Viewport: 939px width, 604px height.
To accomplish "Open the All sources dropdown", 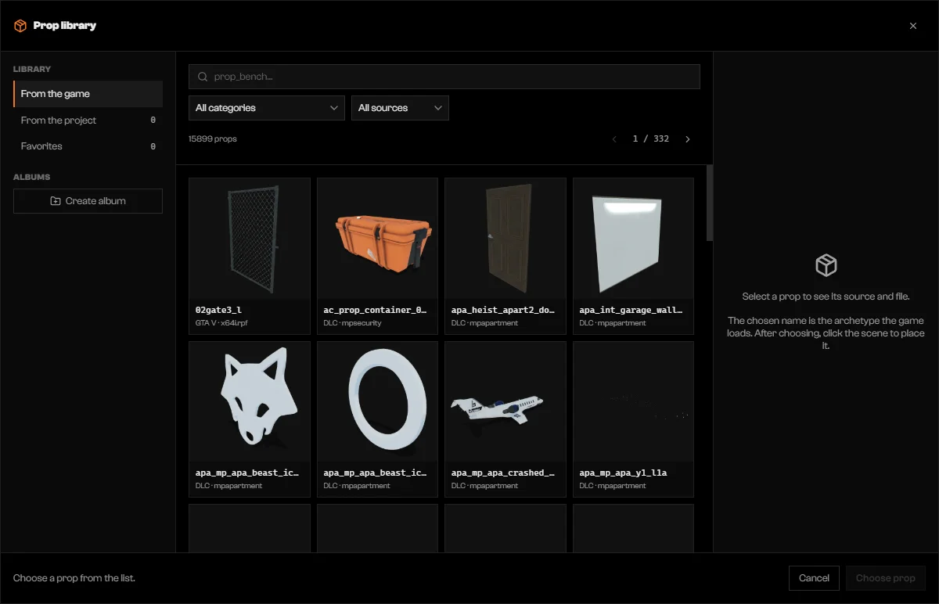I will point(400,108).
